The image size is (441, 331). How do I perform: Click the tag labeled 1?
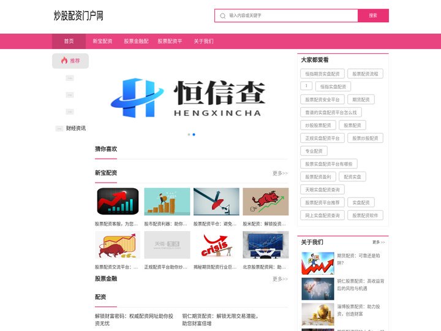pyautogui.click(x=306, y=86)
